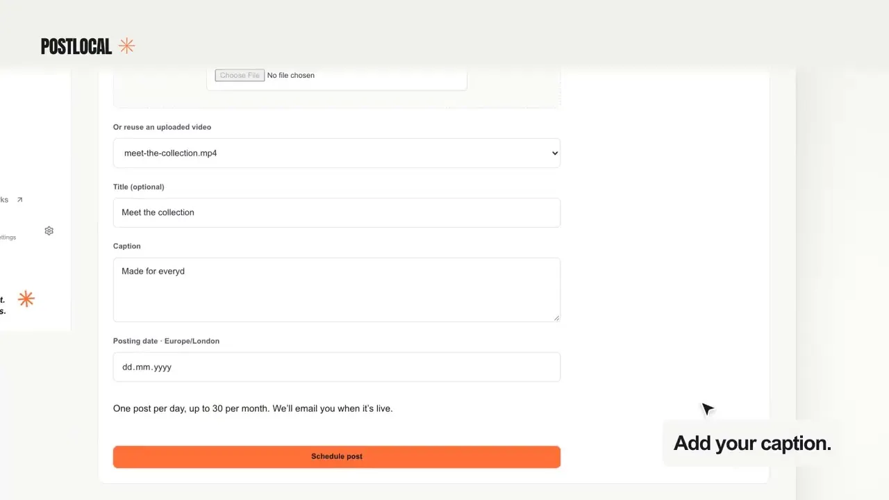Click the orange Schedule post button
Viewport: 889px width, 500px height.
pos(337,456)
